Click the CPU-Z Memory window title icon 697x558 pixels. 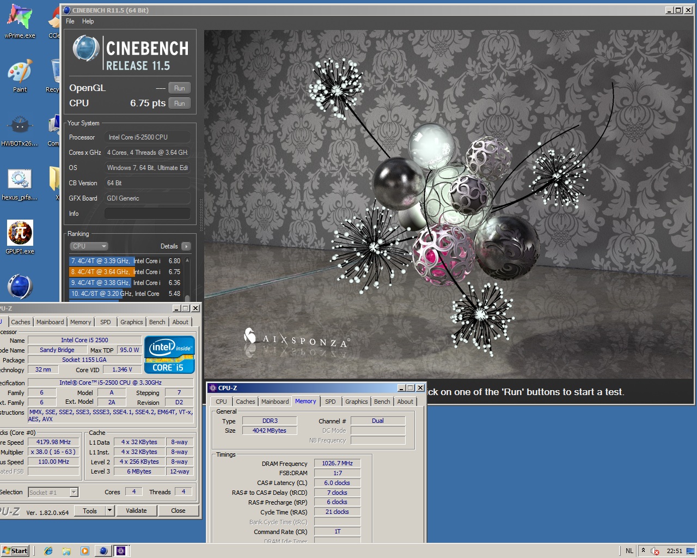pyautogui.click(x=212, y=388)
